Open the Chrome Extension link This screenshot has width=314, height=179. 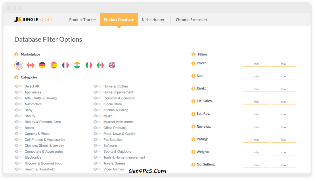[191, 20]
